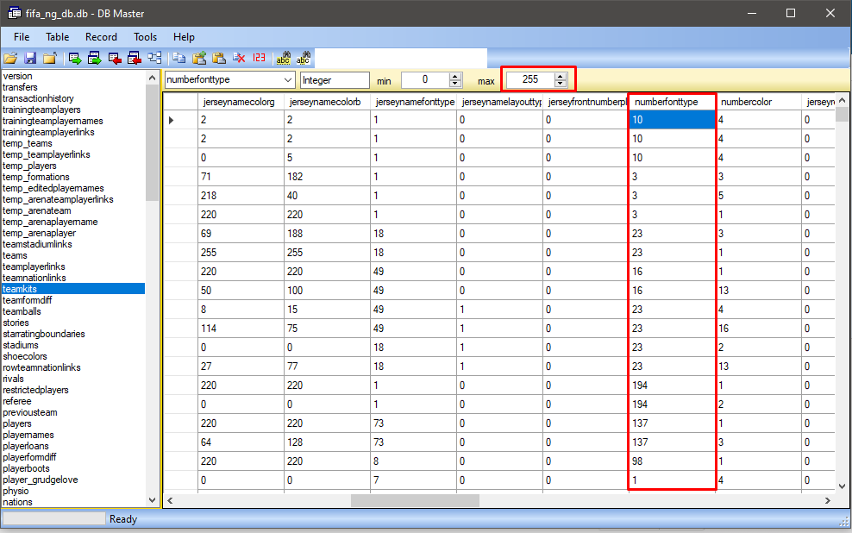The image size is (852, 533).
Task: Click the single table green arrow icon
Action: click(75, 58)
